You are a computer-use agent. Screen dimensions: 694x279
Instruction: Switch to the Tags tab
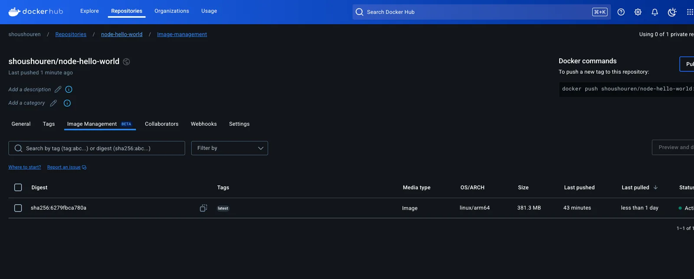49,124
